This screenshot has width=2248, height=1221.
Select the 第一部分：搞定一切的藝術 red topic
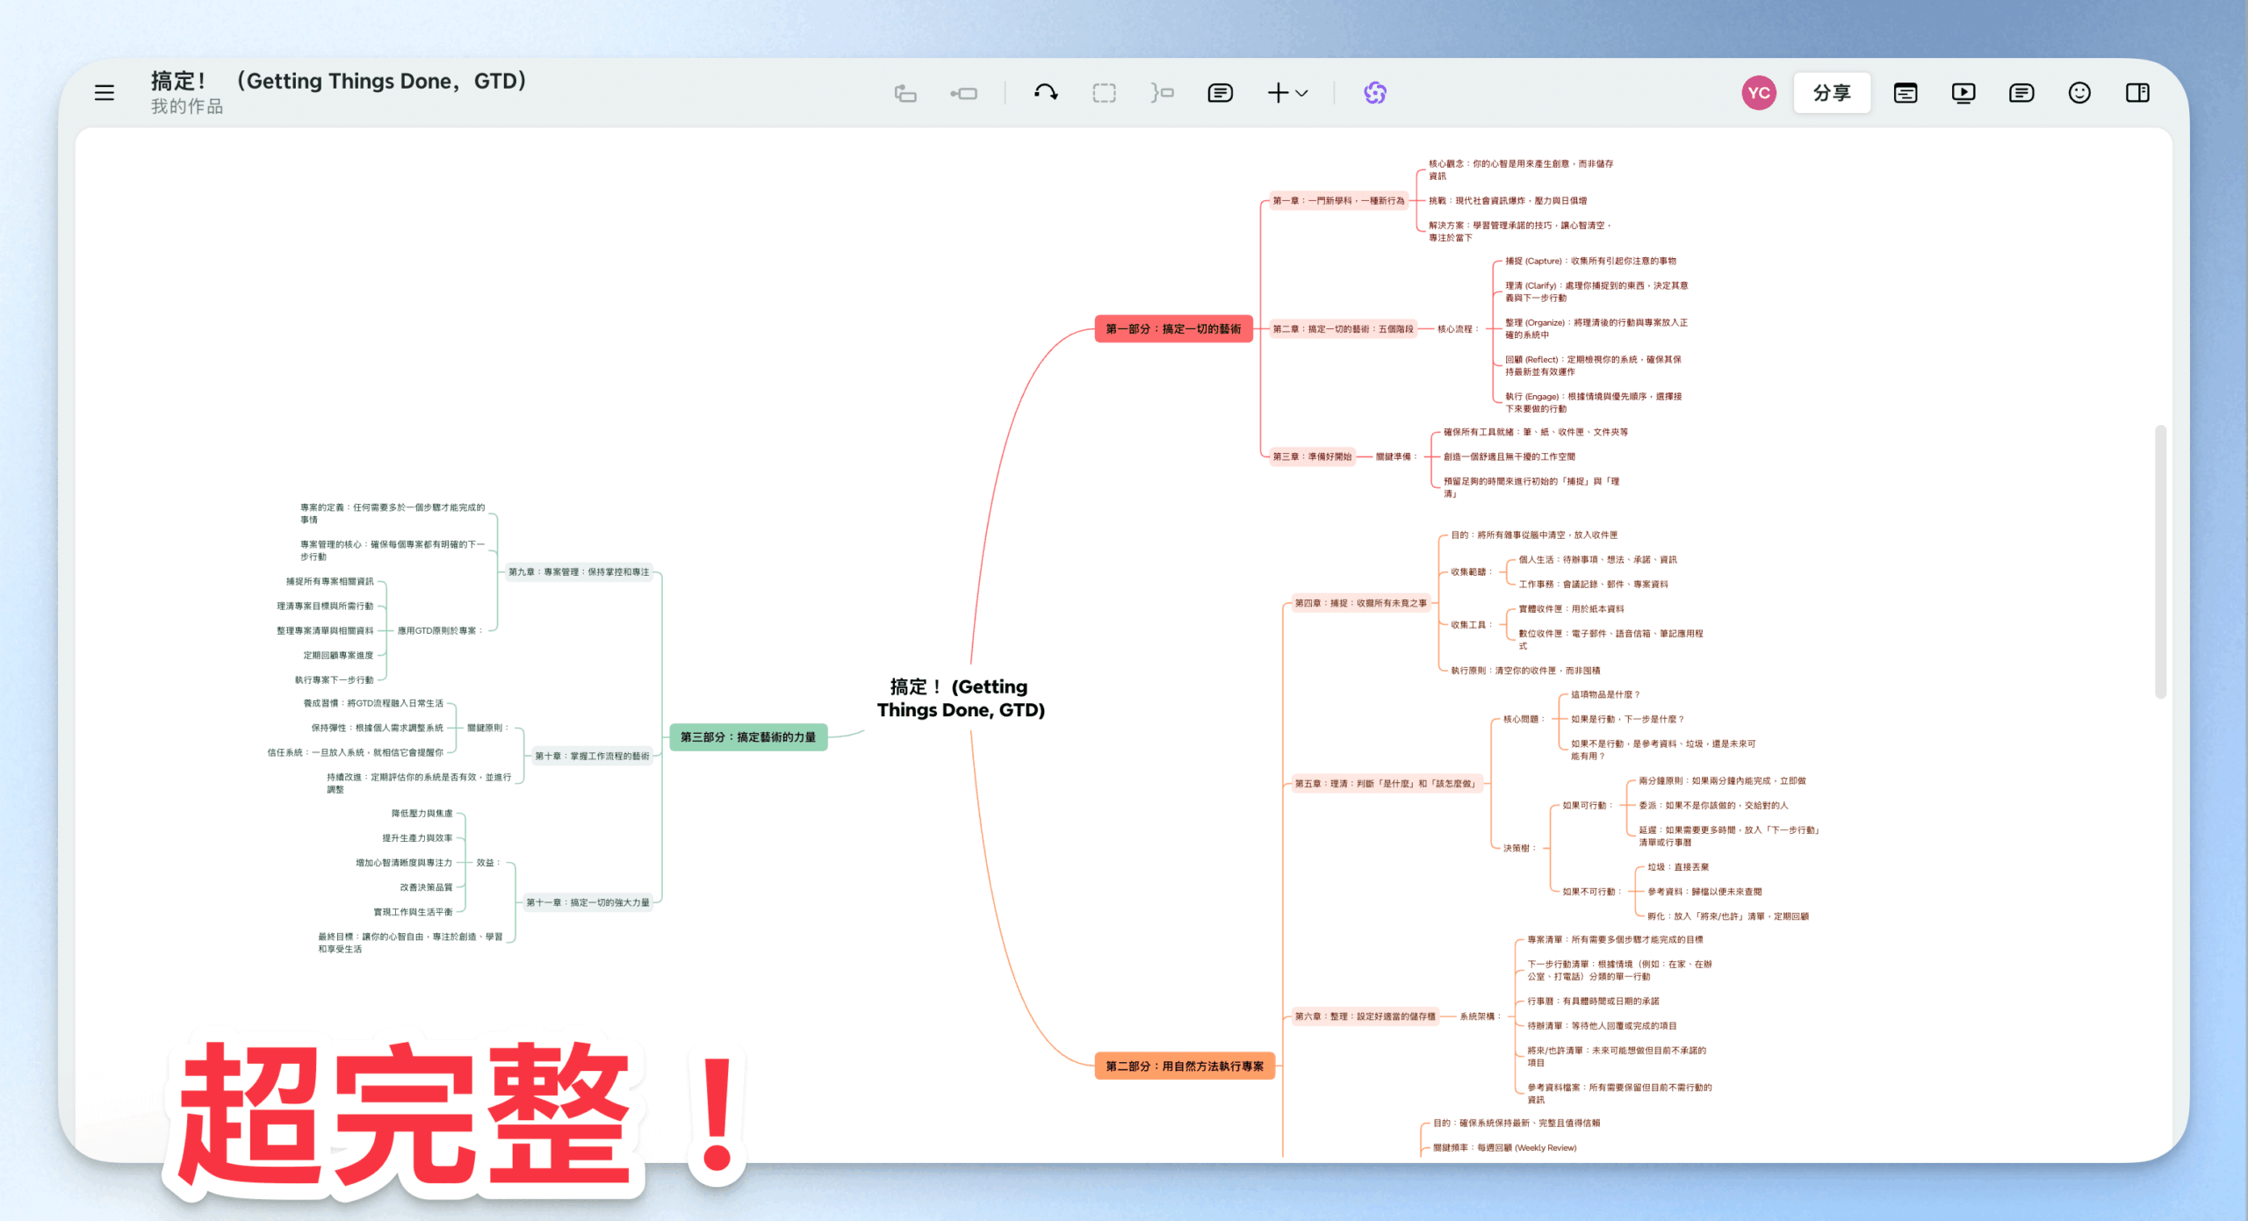(1173, 329)
